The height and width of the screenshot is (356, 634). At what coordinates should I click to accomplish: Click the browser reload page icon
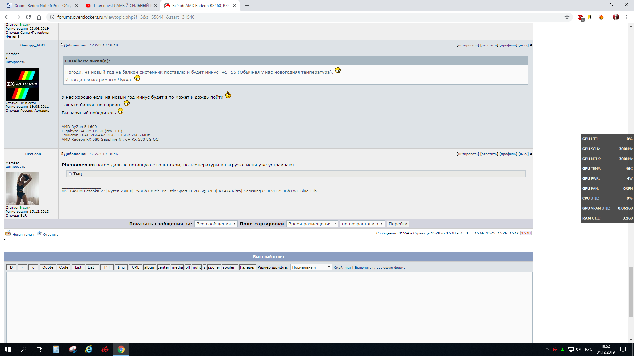pyautogui.click(x=28, y=17)
